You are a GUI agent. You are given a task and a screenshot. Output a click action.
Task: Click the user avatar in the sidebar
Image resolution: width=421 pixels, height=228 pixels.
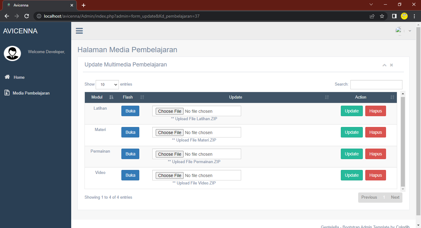pyautogui.click(x=12, y=53)
